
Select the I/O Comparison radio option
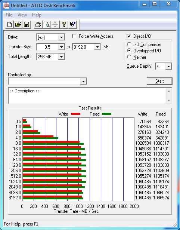pyautogui.click(x=129, y=44)
